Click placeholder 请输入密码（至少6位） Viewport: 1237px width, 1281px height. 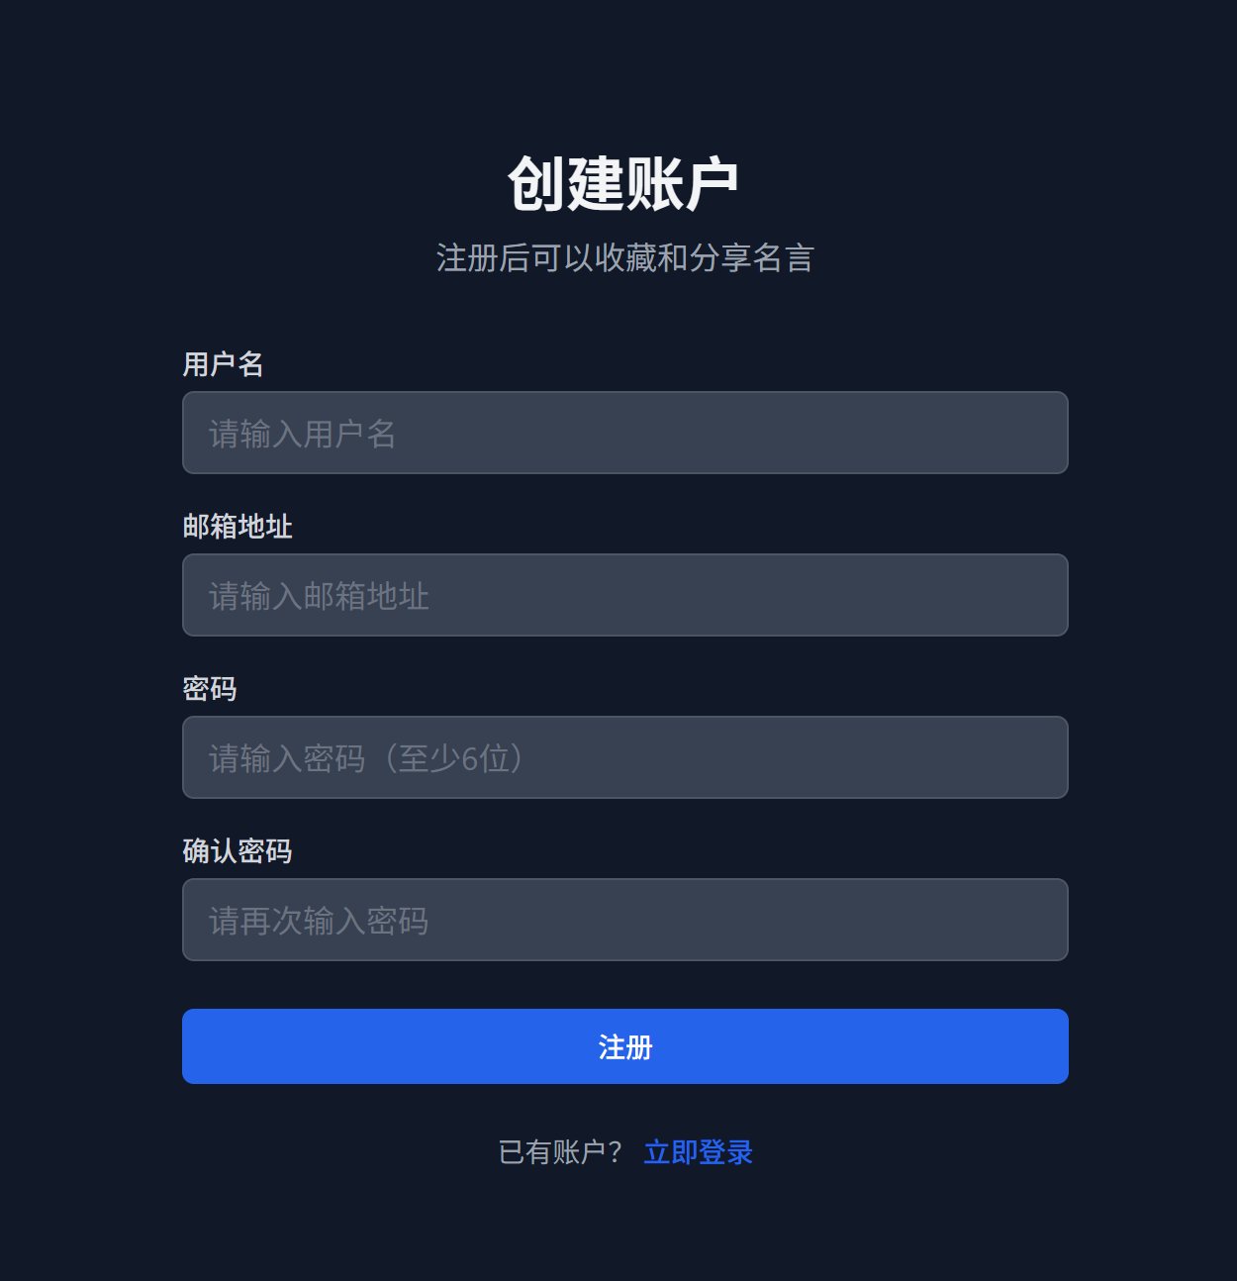[x=366, y=758]
